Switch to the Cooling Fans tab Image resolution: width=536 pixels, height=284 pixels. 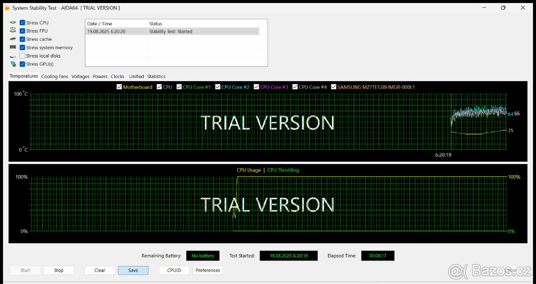coord(54,76)
